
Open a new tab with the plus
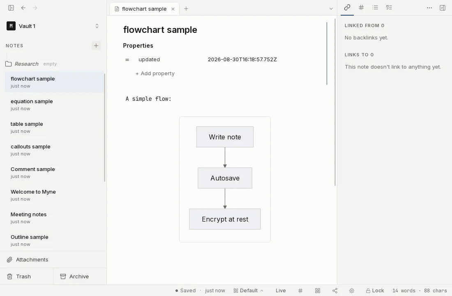tap(186, 9)
